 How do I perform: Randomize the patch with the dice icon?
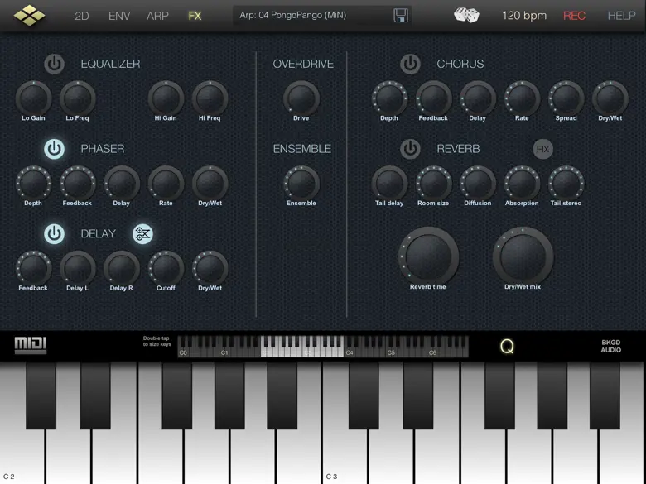(466, 15)
